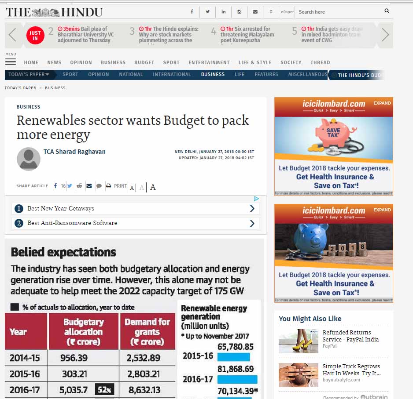Share article on Facebook
Screen dimensions: 413x399
55,186
